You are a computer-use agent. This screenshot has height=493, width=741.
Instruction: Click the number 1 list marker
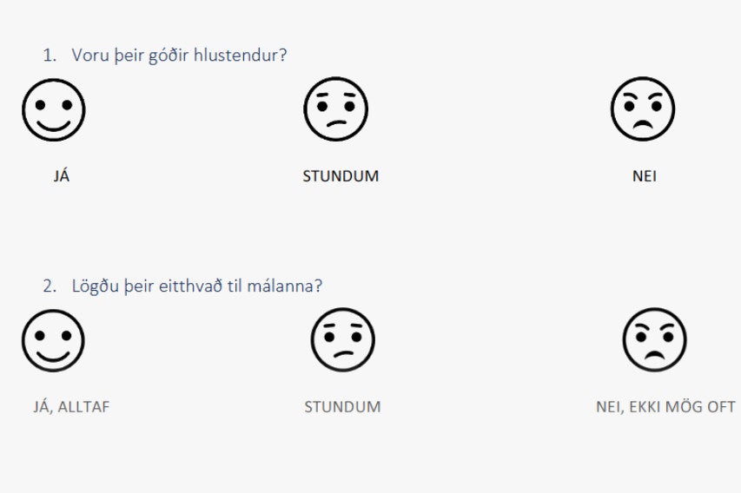pos(50,56)
